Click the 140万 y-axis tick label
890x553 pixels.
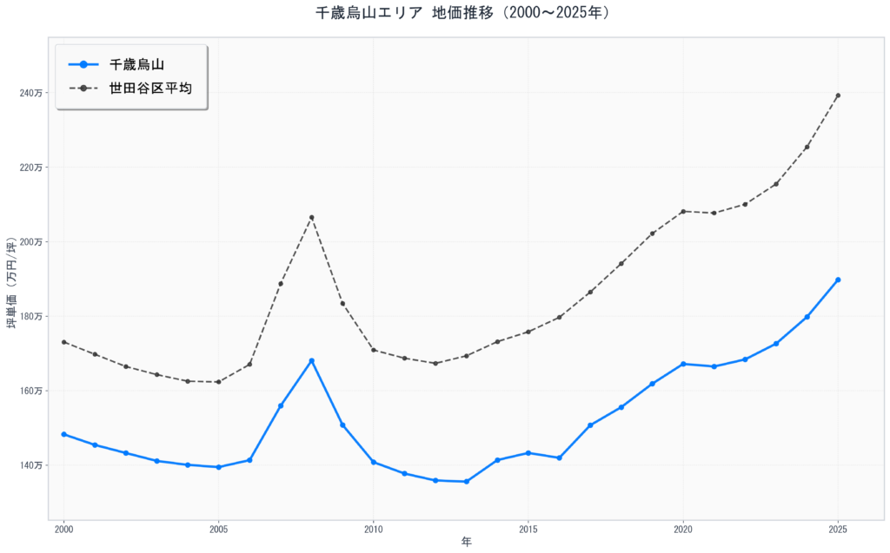tap(30, 465)
